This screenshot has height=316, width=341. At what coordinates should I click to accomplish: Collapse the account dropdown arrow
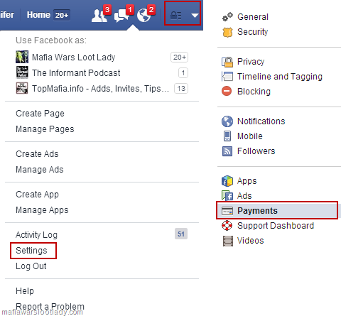click(195, 16)
